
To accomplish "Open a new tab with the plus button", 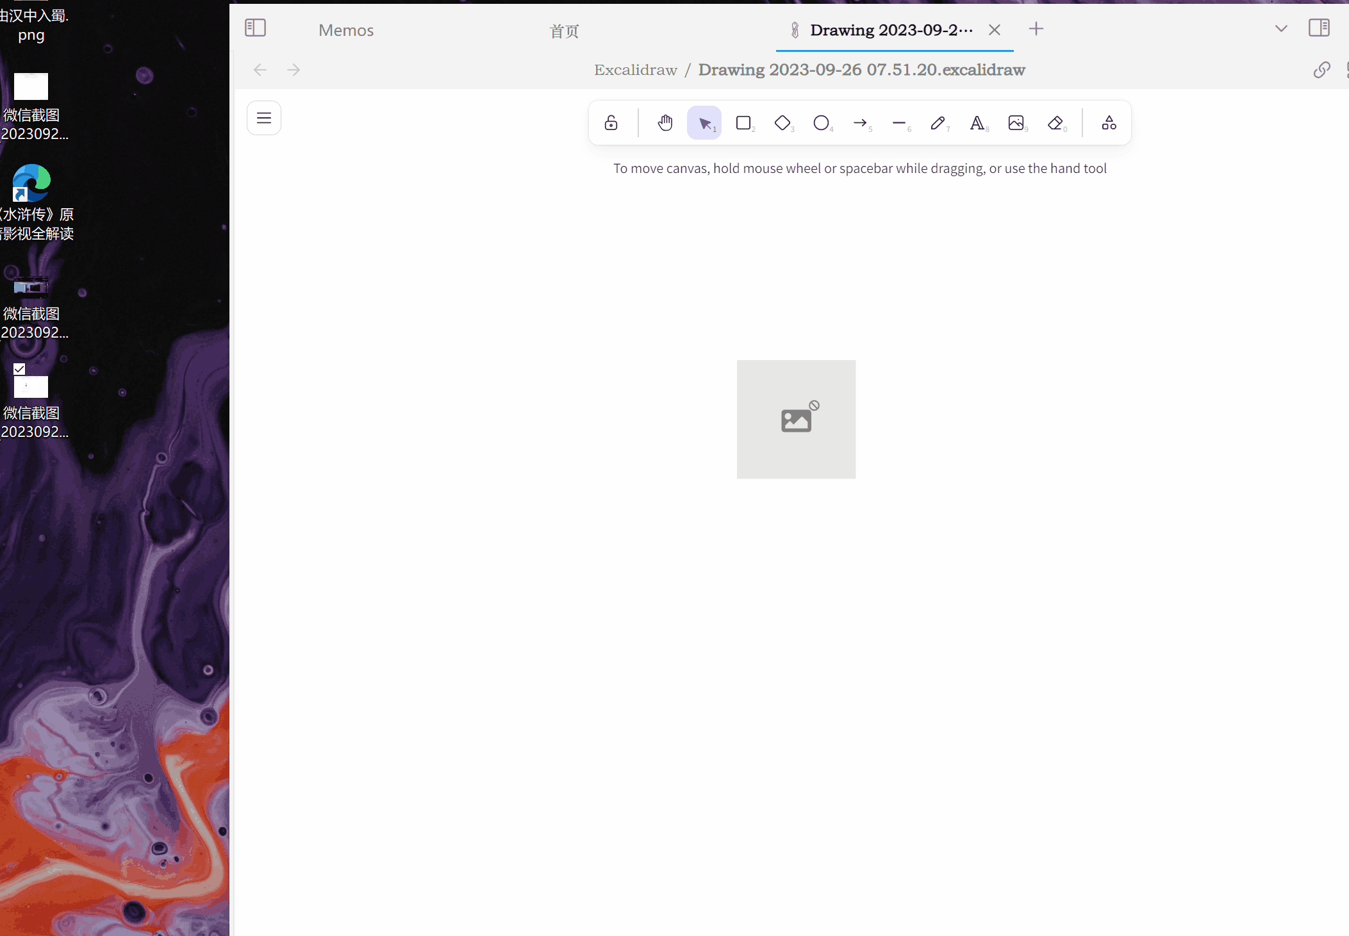I will (x=1036, y=28).
